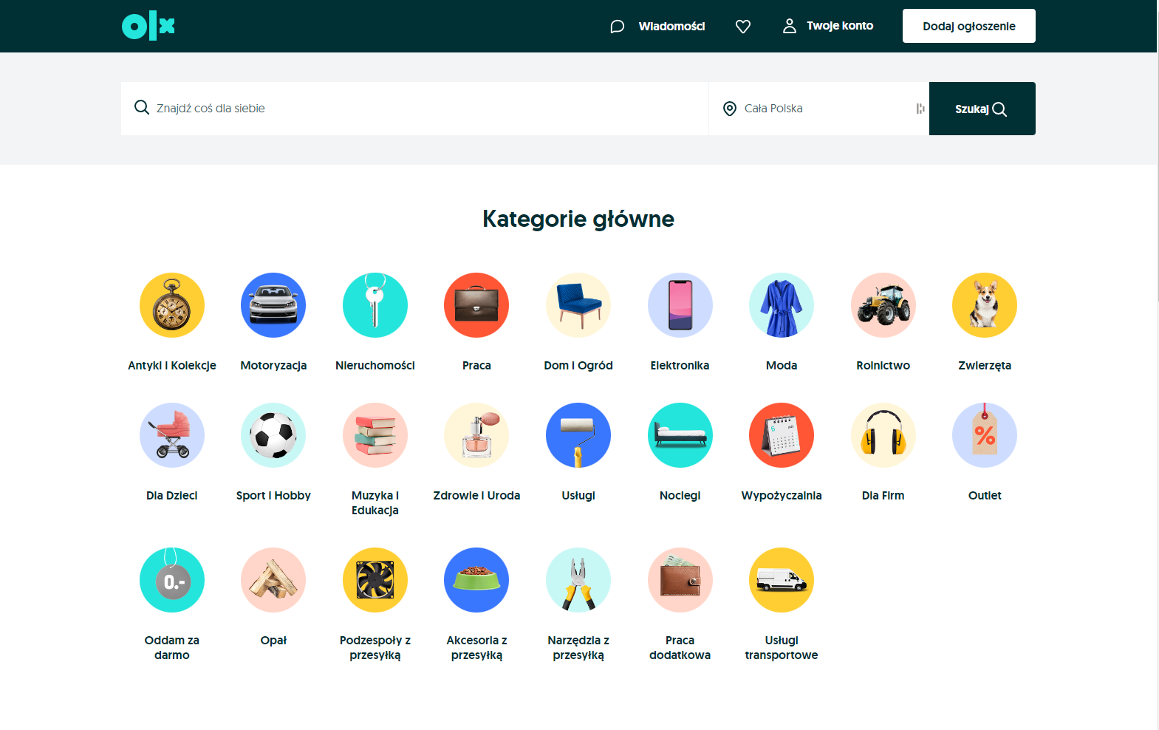Open the Wypożyczalnia calendar icon
The width and height of the screenshot is (1159, 730).
(x=782, y=435)
